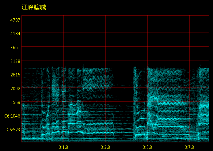Screen dimensions: 213x151
Task: Click the 3:7.8 time label
Action: click(189, 147)
